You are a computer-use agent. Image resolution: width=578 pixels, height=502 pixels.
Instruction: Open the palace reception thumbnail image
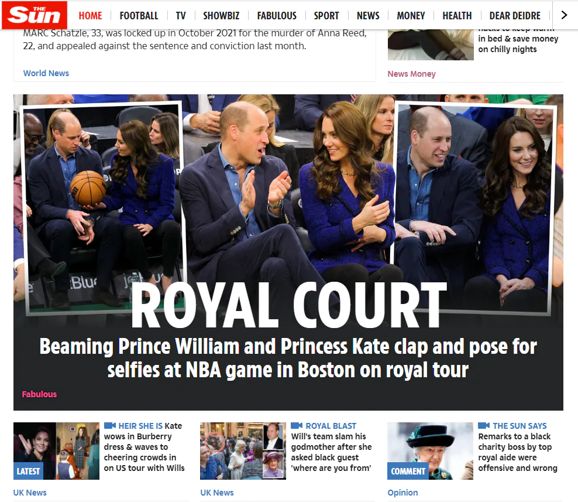[243, 451]
